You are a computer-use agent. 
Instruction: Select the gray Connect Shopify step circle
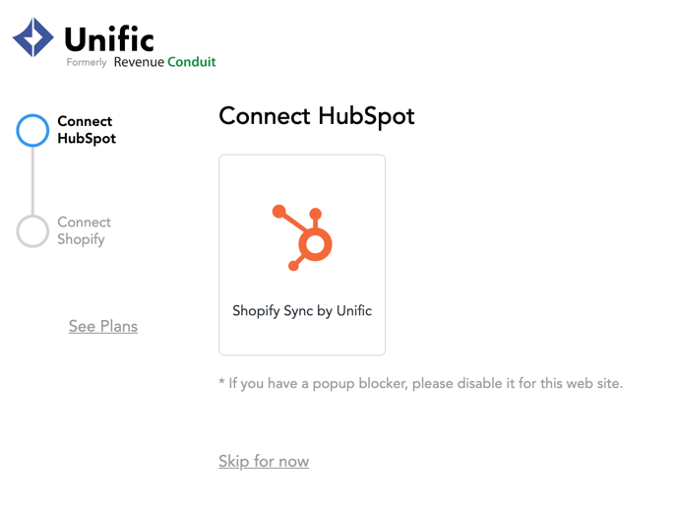(x=32, y=231)
